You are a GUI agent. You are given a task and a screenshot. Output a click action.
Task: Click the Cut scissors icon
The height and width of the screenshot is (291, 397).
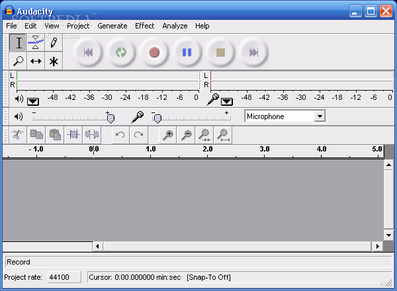click(18, 134)
